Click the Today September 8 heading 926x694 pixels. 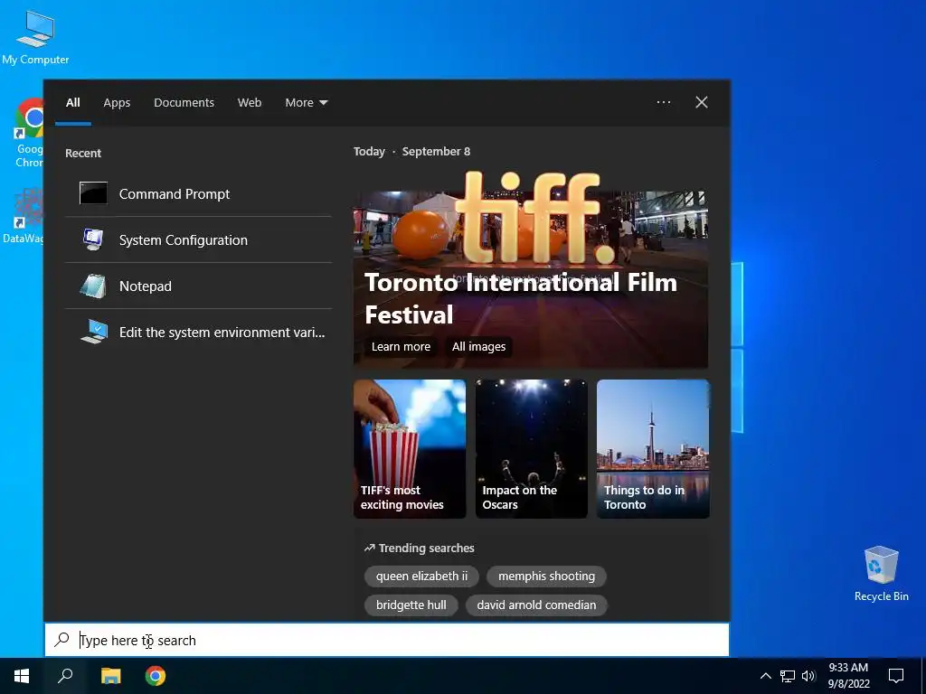point(411,152)
